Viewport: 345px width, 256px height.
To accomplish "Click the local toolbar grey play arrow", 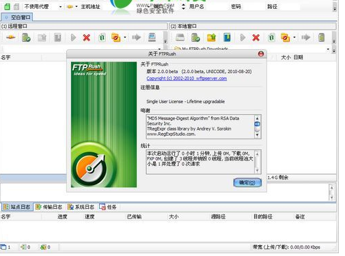I will [243, 38].
